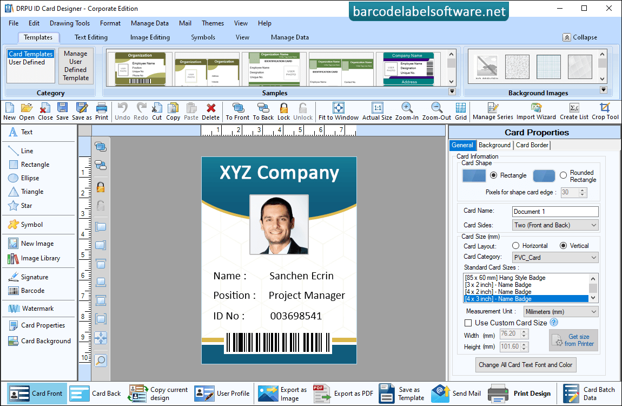Click Fit to Window icon
Viewport: 622px width, 406px height.
point(339,112)
